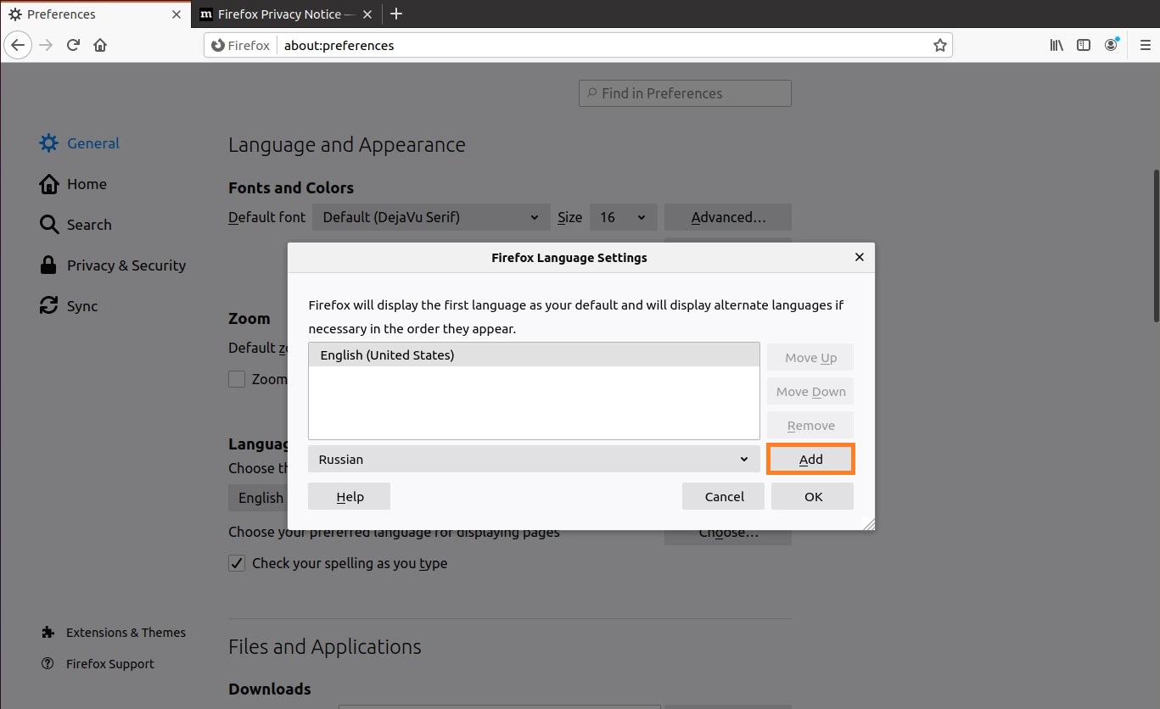Image resolution: width=1160 pixels, height=709 pixels.
Task: Open the font Size 16 dropdown
Action: coord(623,217)
